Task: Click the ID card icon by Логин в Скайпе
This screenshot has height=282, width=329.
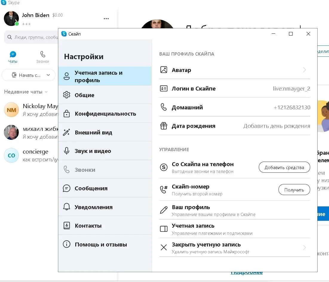Action: pos(164,88)
